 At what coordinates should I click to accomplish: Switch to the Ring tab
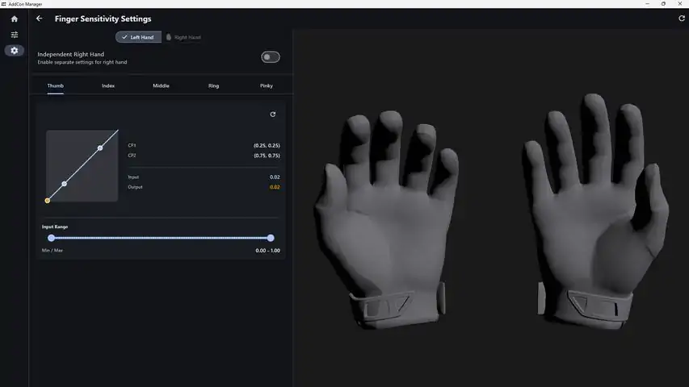(x=213, y=85)
